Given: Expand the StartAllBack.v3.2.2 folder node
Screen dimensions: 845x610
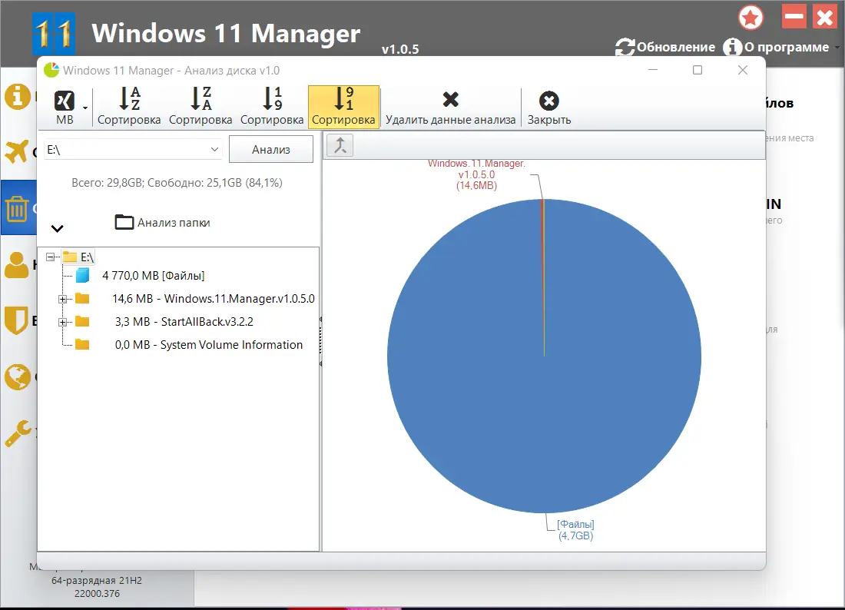Looking at the screenshot, I should [x=62, y=322].
